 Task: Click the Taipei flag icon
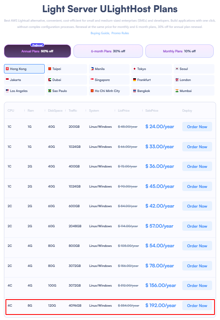tap(50, 69)
